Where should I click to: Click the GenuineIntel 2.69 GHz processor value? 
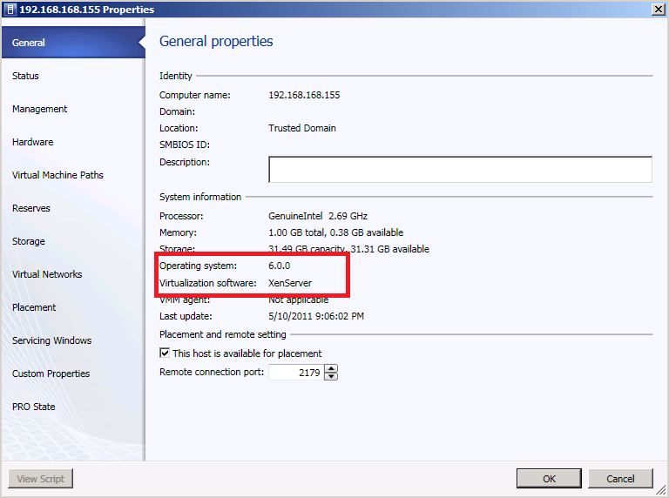tap(318, 216)
